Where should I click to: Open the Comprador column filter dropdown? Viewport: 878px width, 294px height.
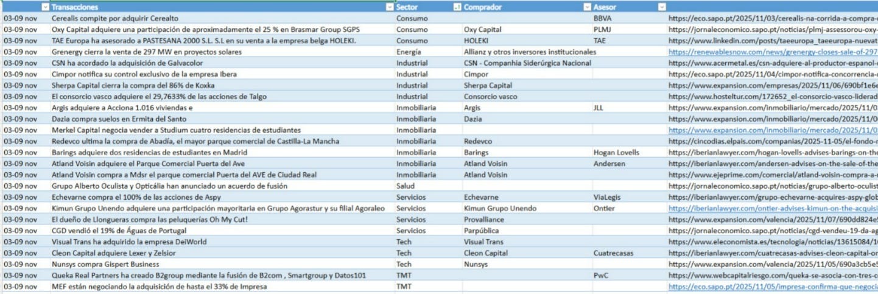(x=587, y=7)
